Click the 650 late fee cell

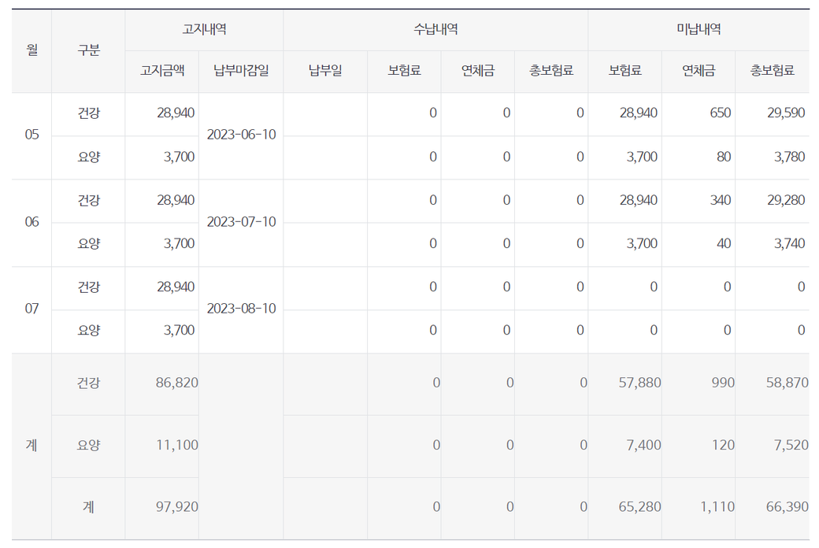(x=720, y=113)
